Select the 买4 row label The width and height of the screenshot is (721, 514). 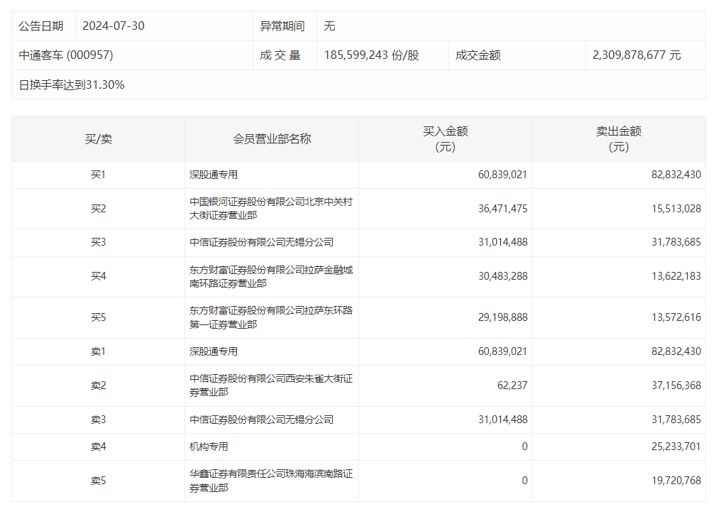[x=99, y=277]
